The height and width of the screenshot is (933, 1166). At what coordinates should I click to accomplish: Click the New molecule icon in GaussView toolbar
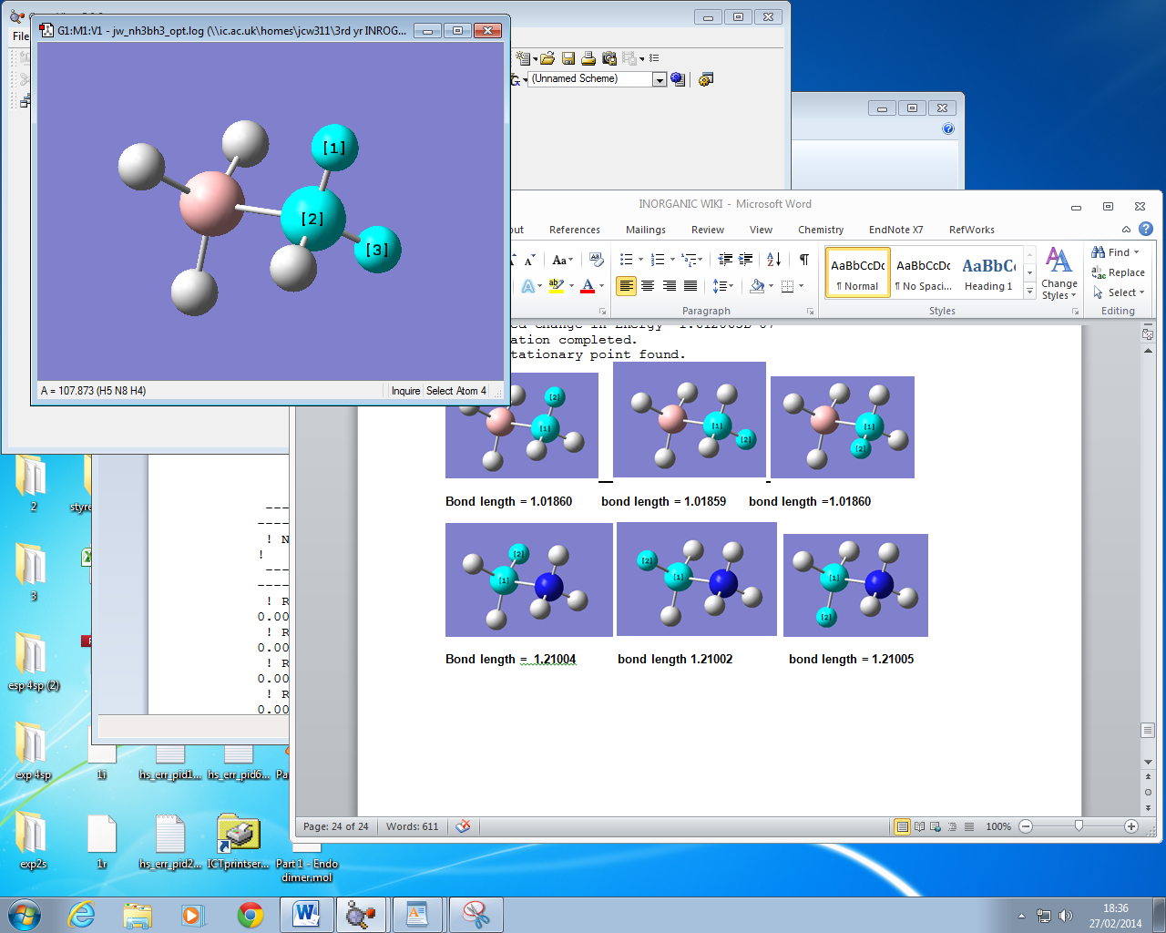click(522, 58)
